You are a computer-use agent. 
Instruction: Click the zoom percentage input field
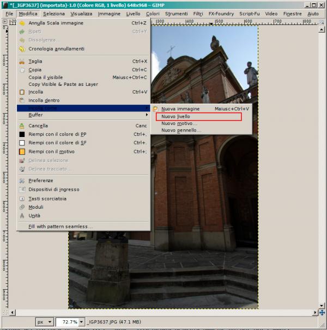click(x=68, y=322)
